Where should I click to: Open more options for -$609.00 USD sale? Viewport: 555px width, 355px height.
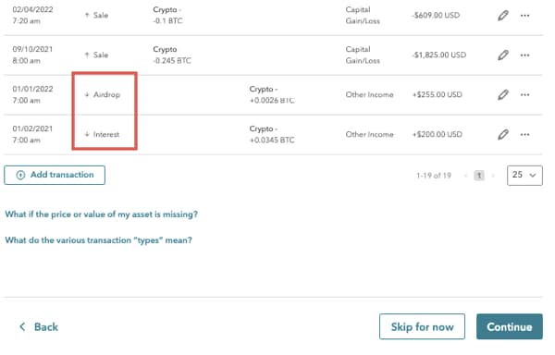pyautogui.click(x=524, y=16)
